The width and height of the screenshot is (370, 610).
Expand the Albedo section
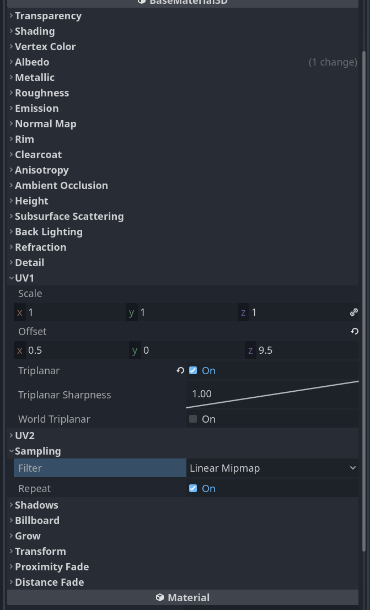(x=10, y=62)
